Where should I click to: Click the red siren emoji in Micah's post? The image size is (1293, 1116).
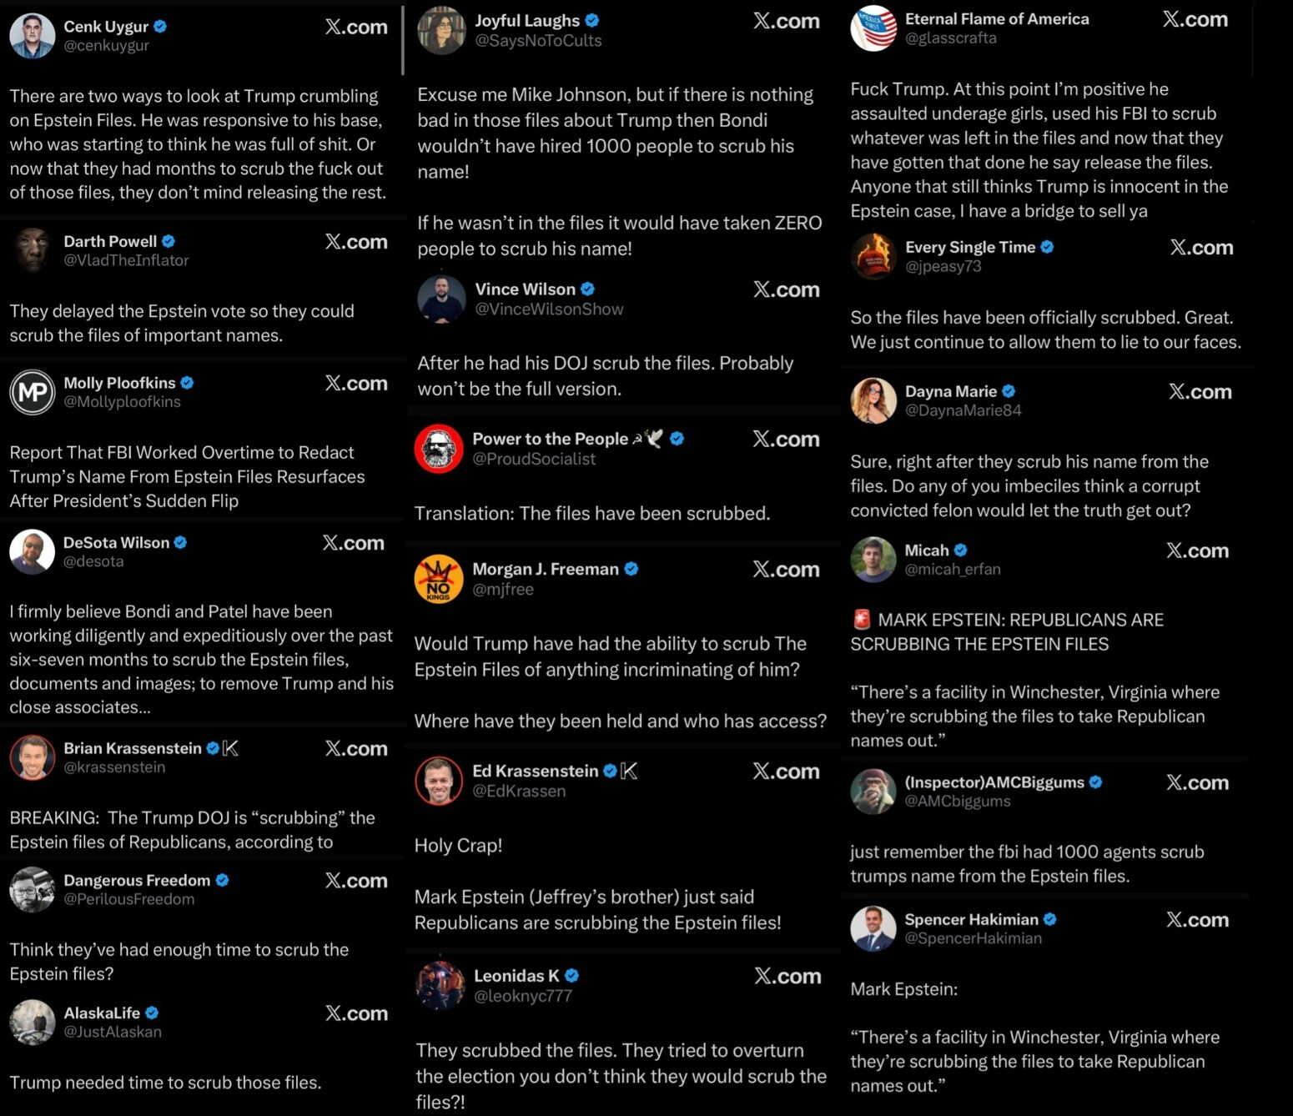(x=862, y=619)
